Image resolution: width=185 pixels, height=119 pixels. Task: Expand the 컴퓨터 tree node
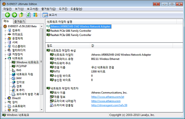[5, 31]
